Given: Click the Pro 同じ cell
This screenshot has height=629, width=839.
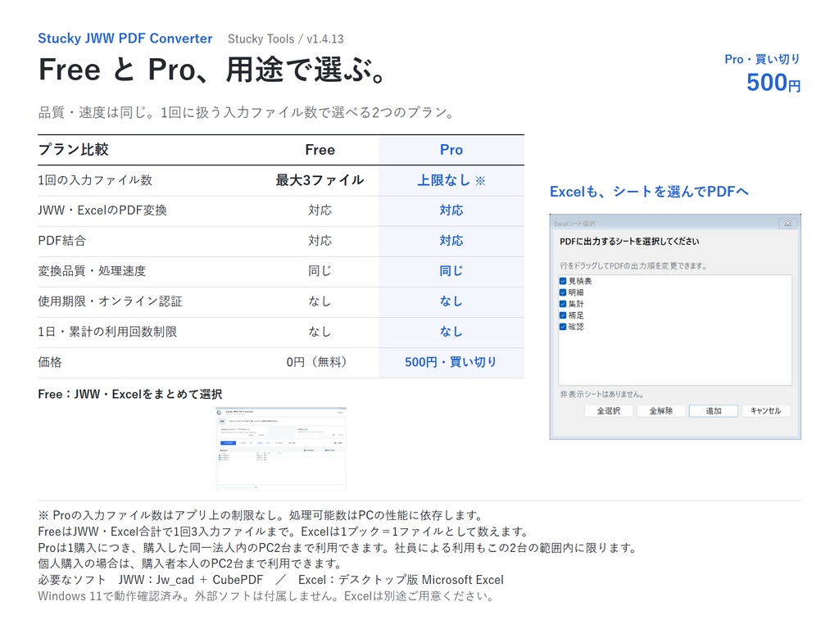Looking at the screenshot, I should pyautogui.click(x=451, y=271).
